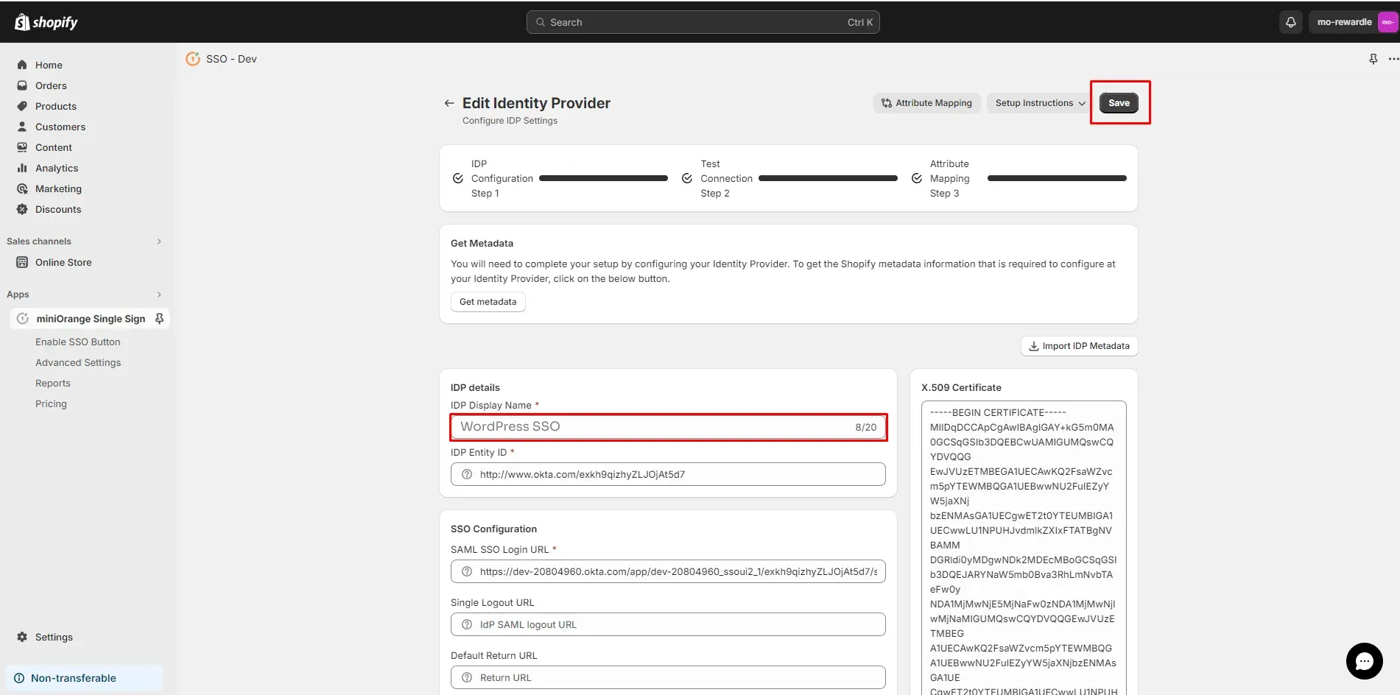Focus the top Search field

(703, 22)
